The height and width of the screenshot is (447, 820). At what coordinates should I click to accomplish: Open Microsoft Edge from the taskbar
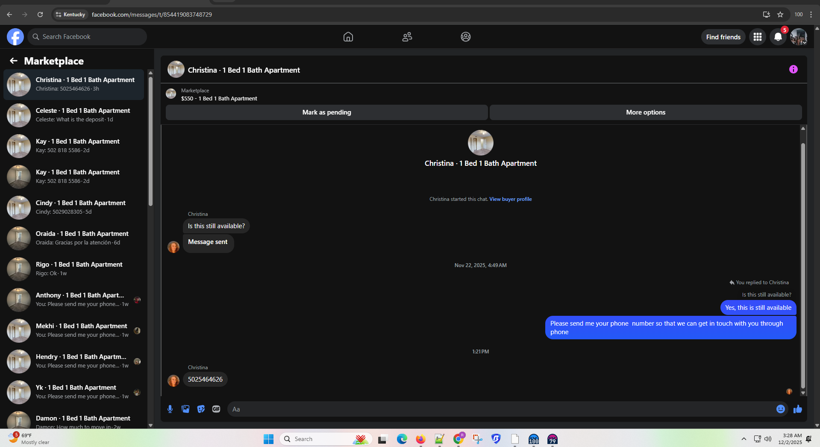[x=402, y=439]
